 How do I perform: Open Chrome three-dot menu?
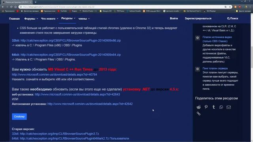click(250, 7)
